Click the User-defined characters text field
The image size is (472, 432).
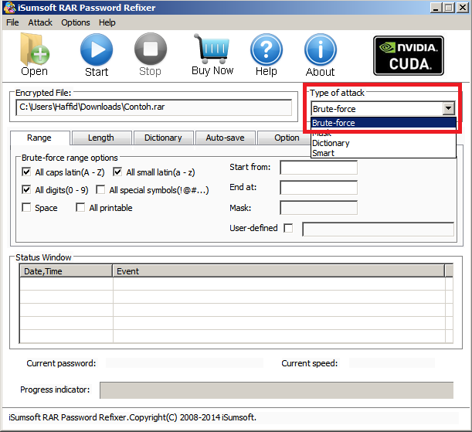[x=378, y=229]
